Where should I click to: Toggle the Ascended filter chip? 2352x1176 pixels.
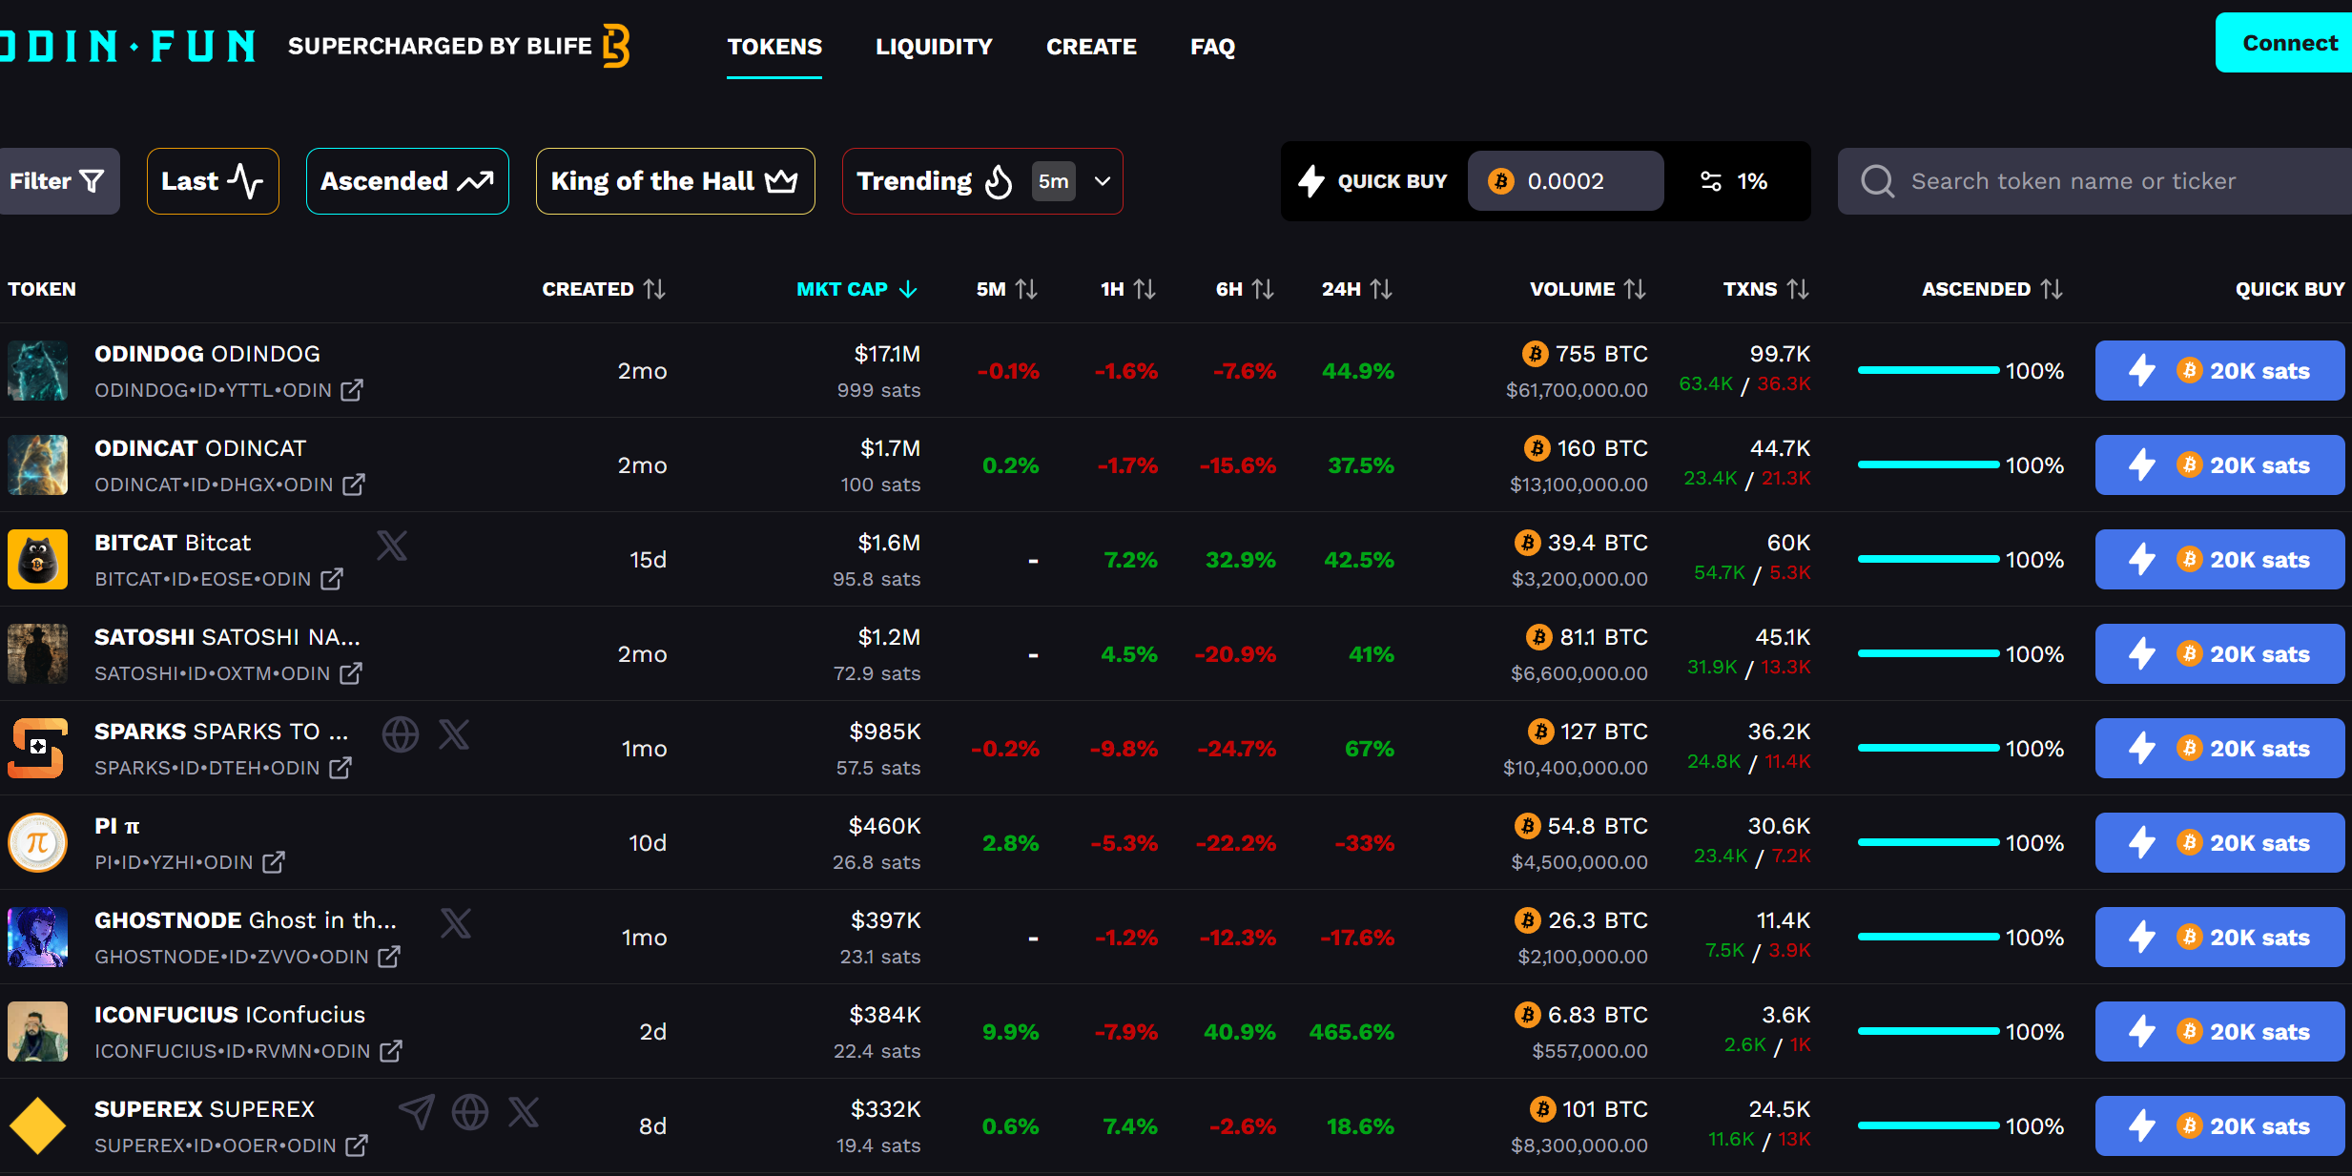coord(407,181)
